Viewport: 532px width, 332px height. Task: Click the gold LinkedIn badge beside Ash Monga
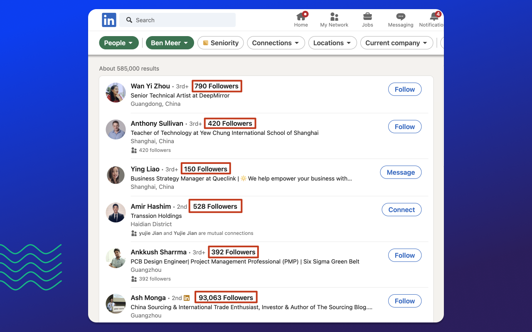pos(187,298)
